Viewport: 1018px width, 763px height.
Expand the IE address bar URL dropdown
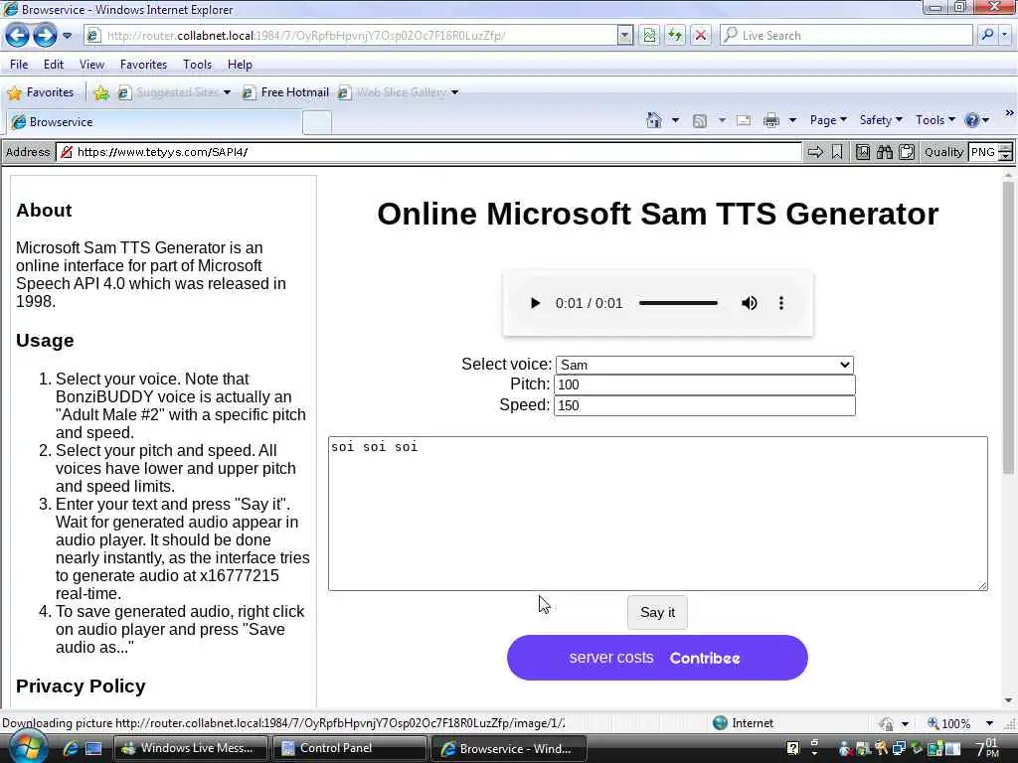[x=624, y=36]
